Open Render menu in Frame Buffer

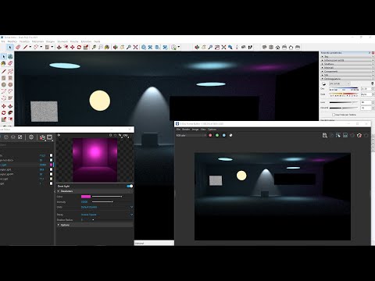[186, 130]
